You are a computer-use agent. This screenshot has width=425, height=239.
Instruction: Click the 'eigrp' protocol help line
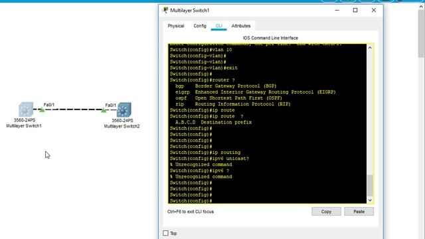coord(255,92)
